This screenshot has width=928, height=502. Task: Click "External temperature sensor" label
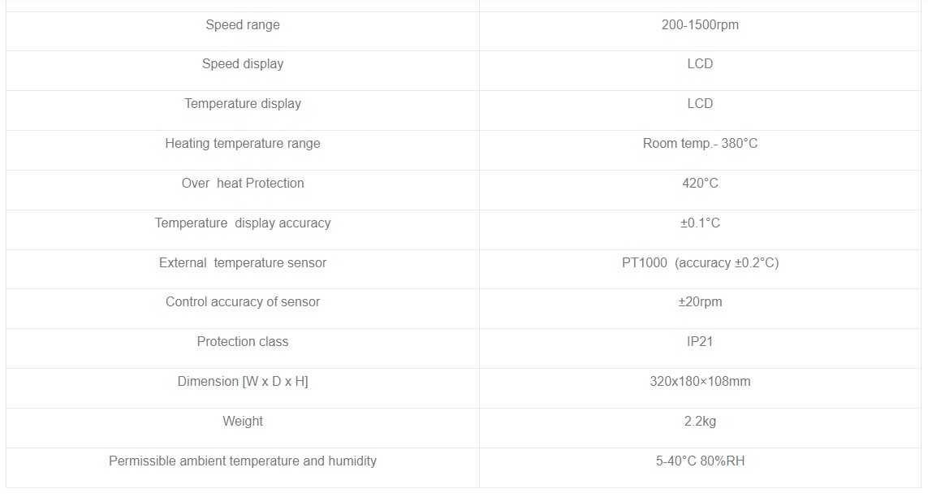[x=242, y=263]
